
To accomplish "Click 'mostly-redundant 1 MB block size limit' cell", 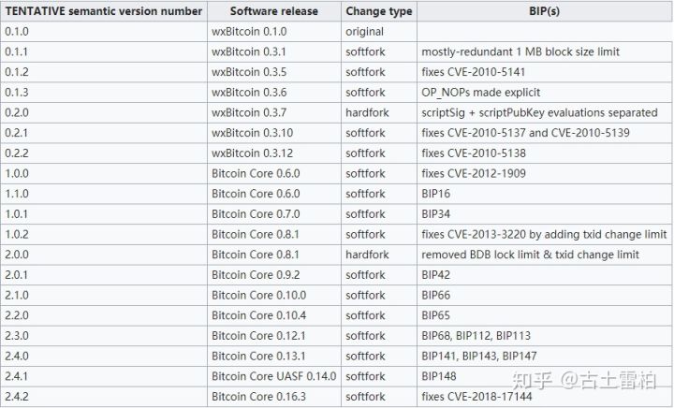I will pyautogui.click(x=544, y=52).
